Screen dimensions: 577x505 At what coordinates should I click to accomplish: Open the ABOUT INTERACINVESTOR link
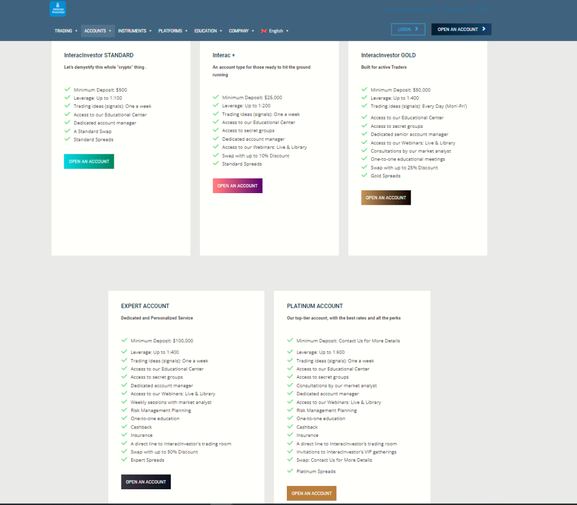pyautogui.click(x=412, y=10)
